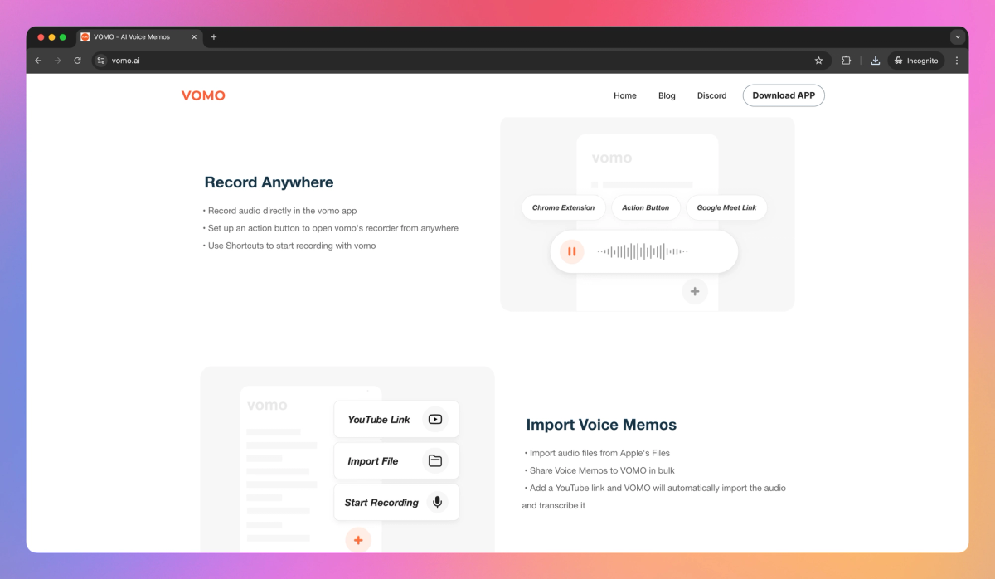The height and width of the screenshot is (579, 995).
Task: Click the text about adding a YouTube link
Action: 654,496
